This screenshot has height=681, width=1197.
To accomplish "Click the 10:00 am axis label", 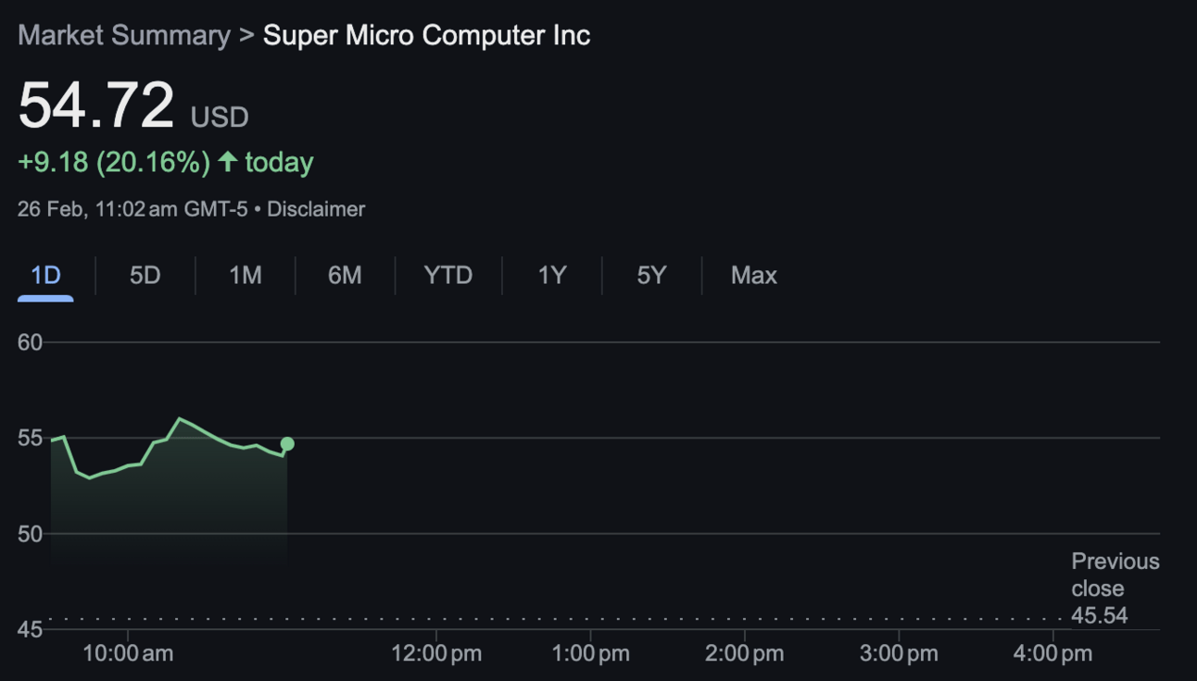I will (x=128, y=653).
